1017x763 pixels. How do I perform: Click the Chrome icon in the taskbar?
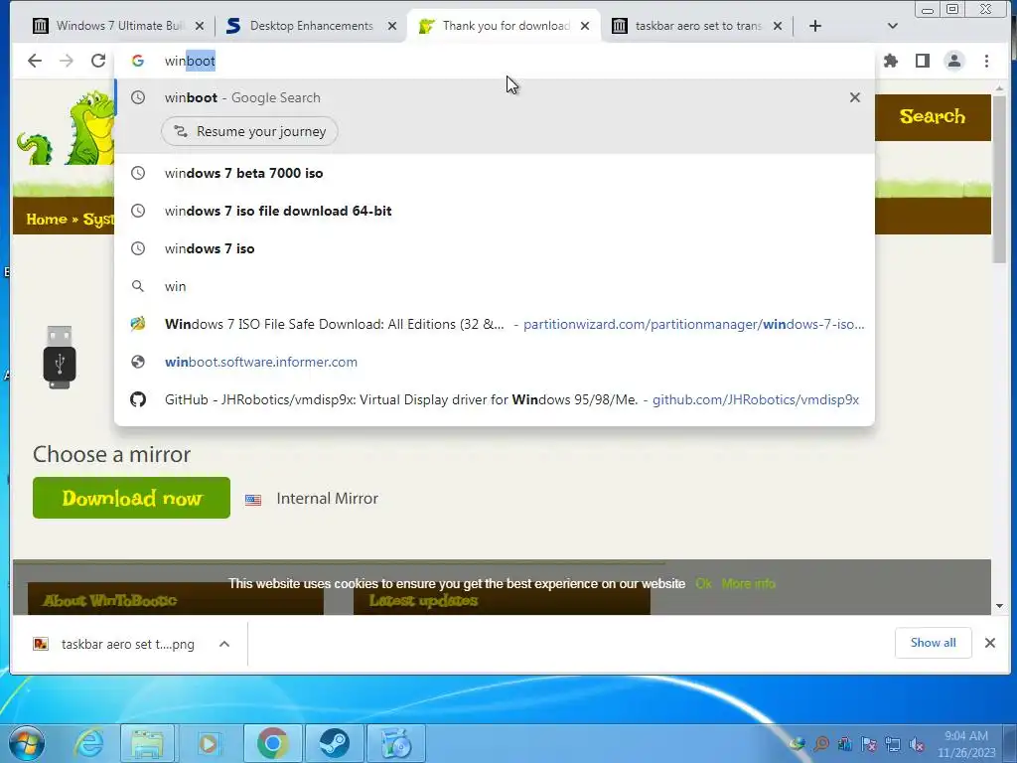272,743
